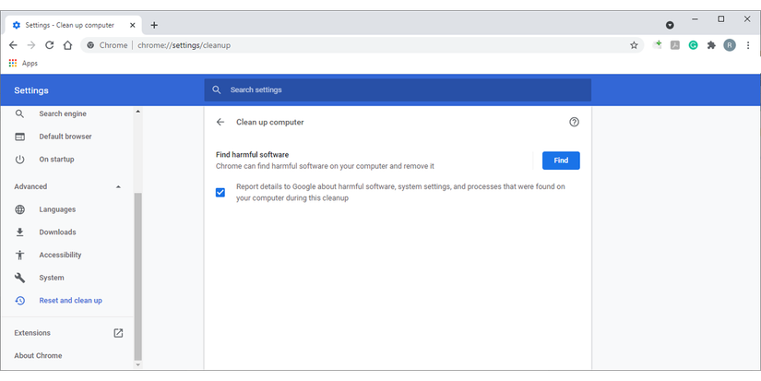
Task: Click the external-link icon beside Extensions
Action: click(118, 333)
